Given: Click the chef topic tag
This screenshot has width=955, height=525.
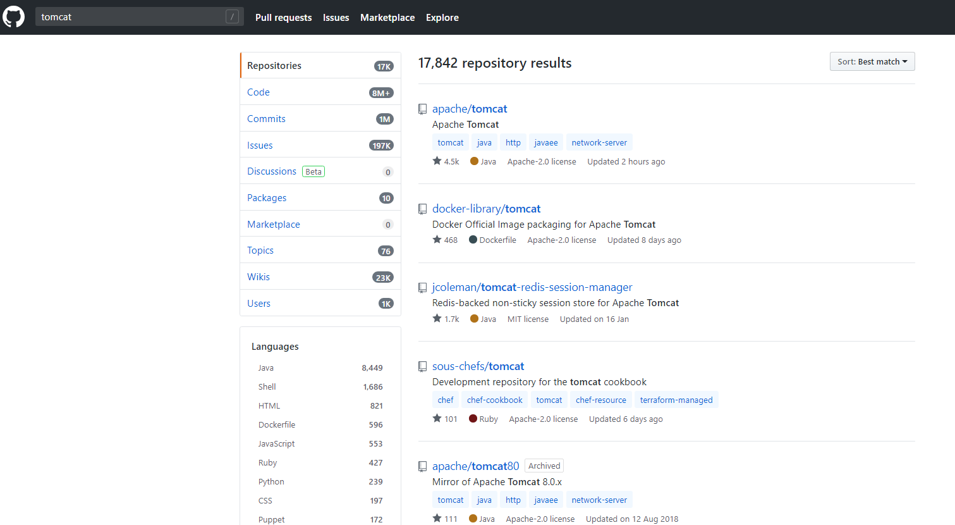Looking at the screenshot, I should [x=446, y=400].
